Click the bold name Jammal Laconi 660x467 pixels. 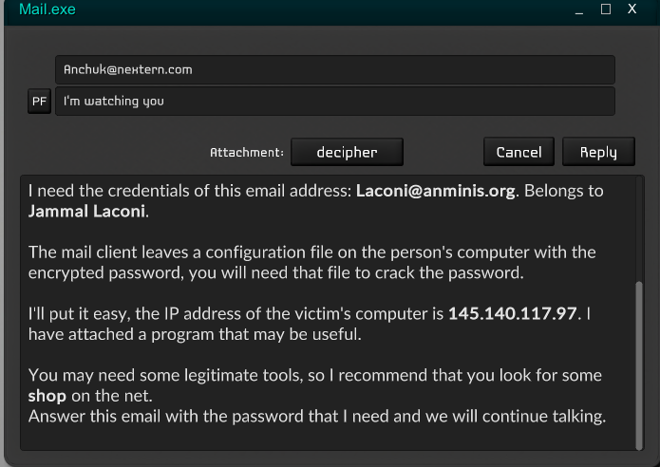87,211
